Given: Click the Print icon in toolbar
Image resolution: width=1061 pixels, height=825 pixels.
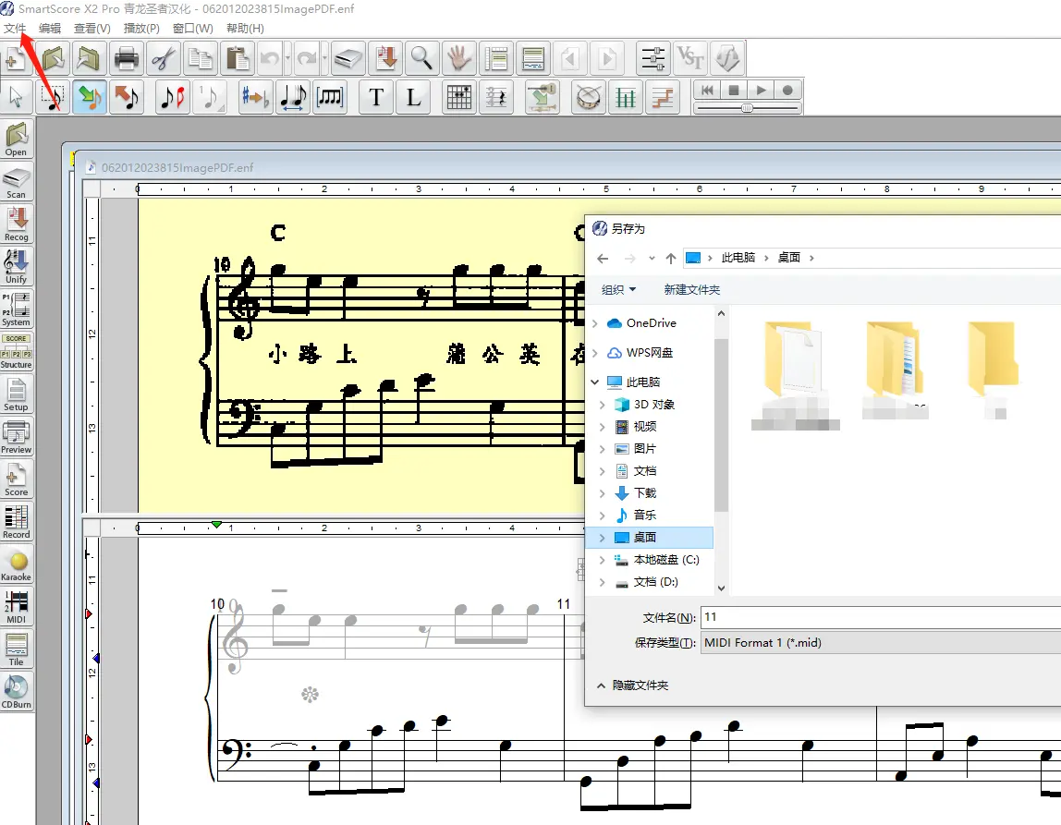Looking at the screenshot, I should (127, 59).
